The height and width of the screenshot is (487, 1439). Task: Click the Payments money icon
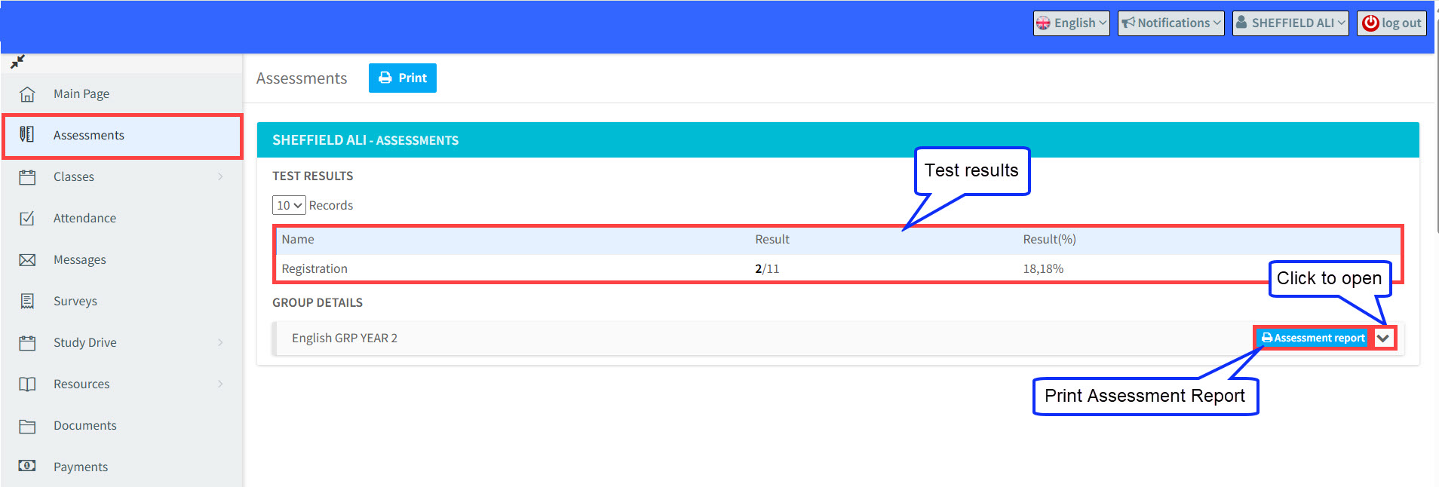(27, 467)
